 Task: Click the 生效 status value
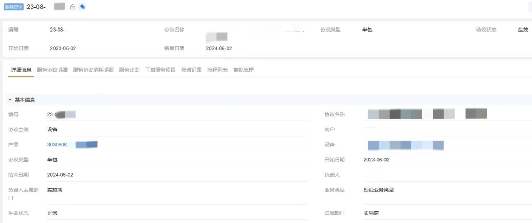(523, 30)
